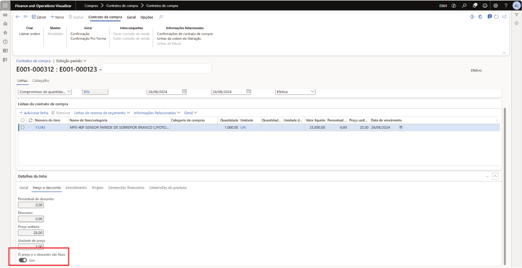The width and height of the screenshot is (522, 268).
Task: Go to Home in left sidebar
Action: [x=5, y=23]
